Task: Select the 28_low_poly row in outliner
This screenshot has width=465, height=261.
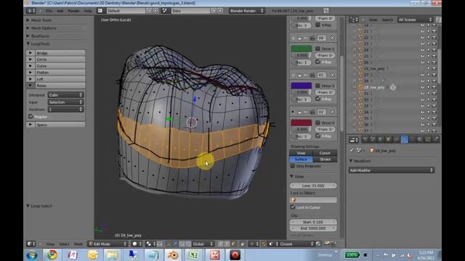Action: (374, 87)
